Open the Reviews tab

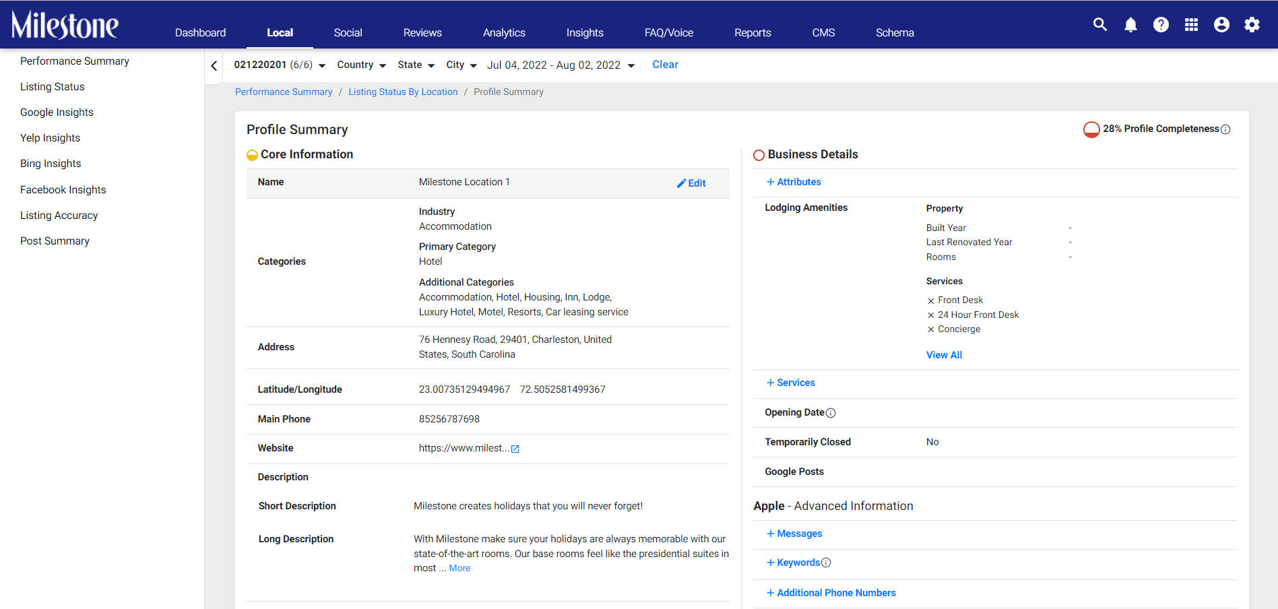(422, 32)
